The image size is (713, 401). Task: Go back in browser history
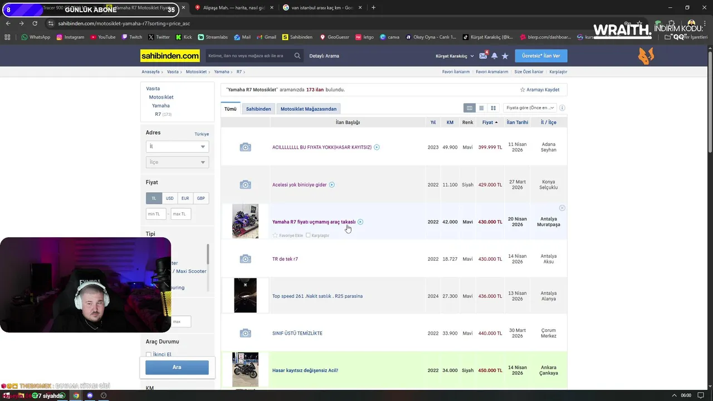tap(8, 23)
